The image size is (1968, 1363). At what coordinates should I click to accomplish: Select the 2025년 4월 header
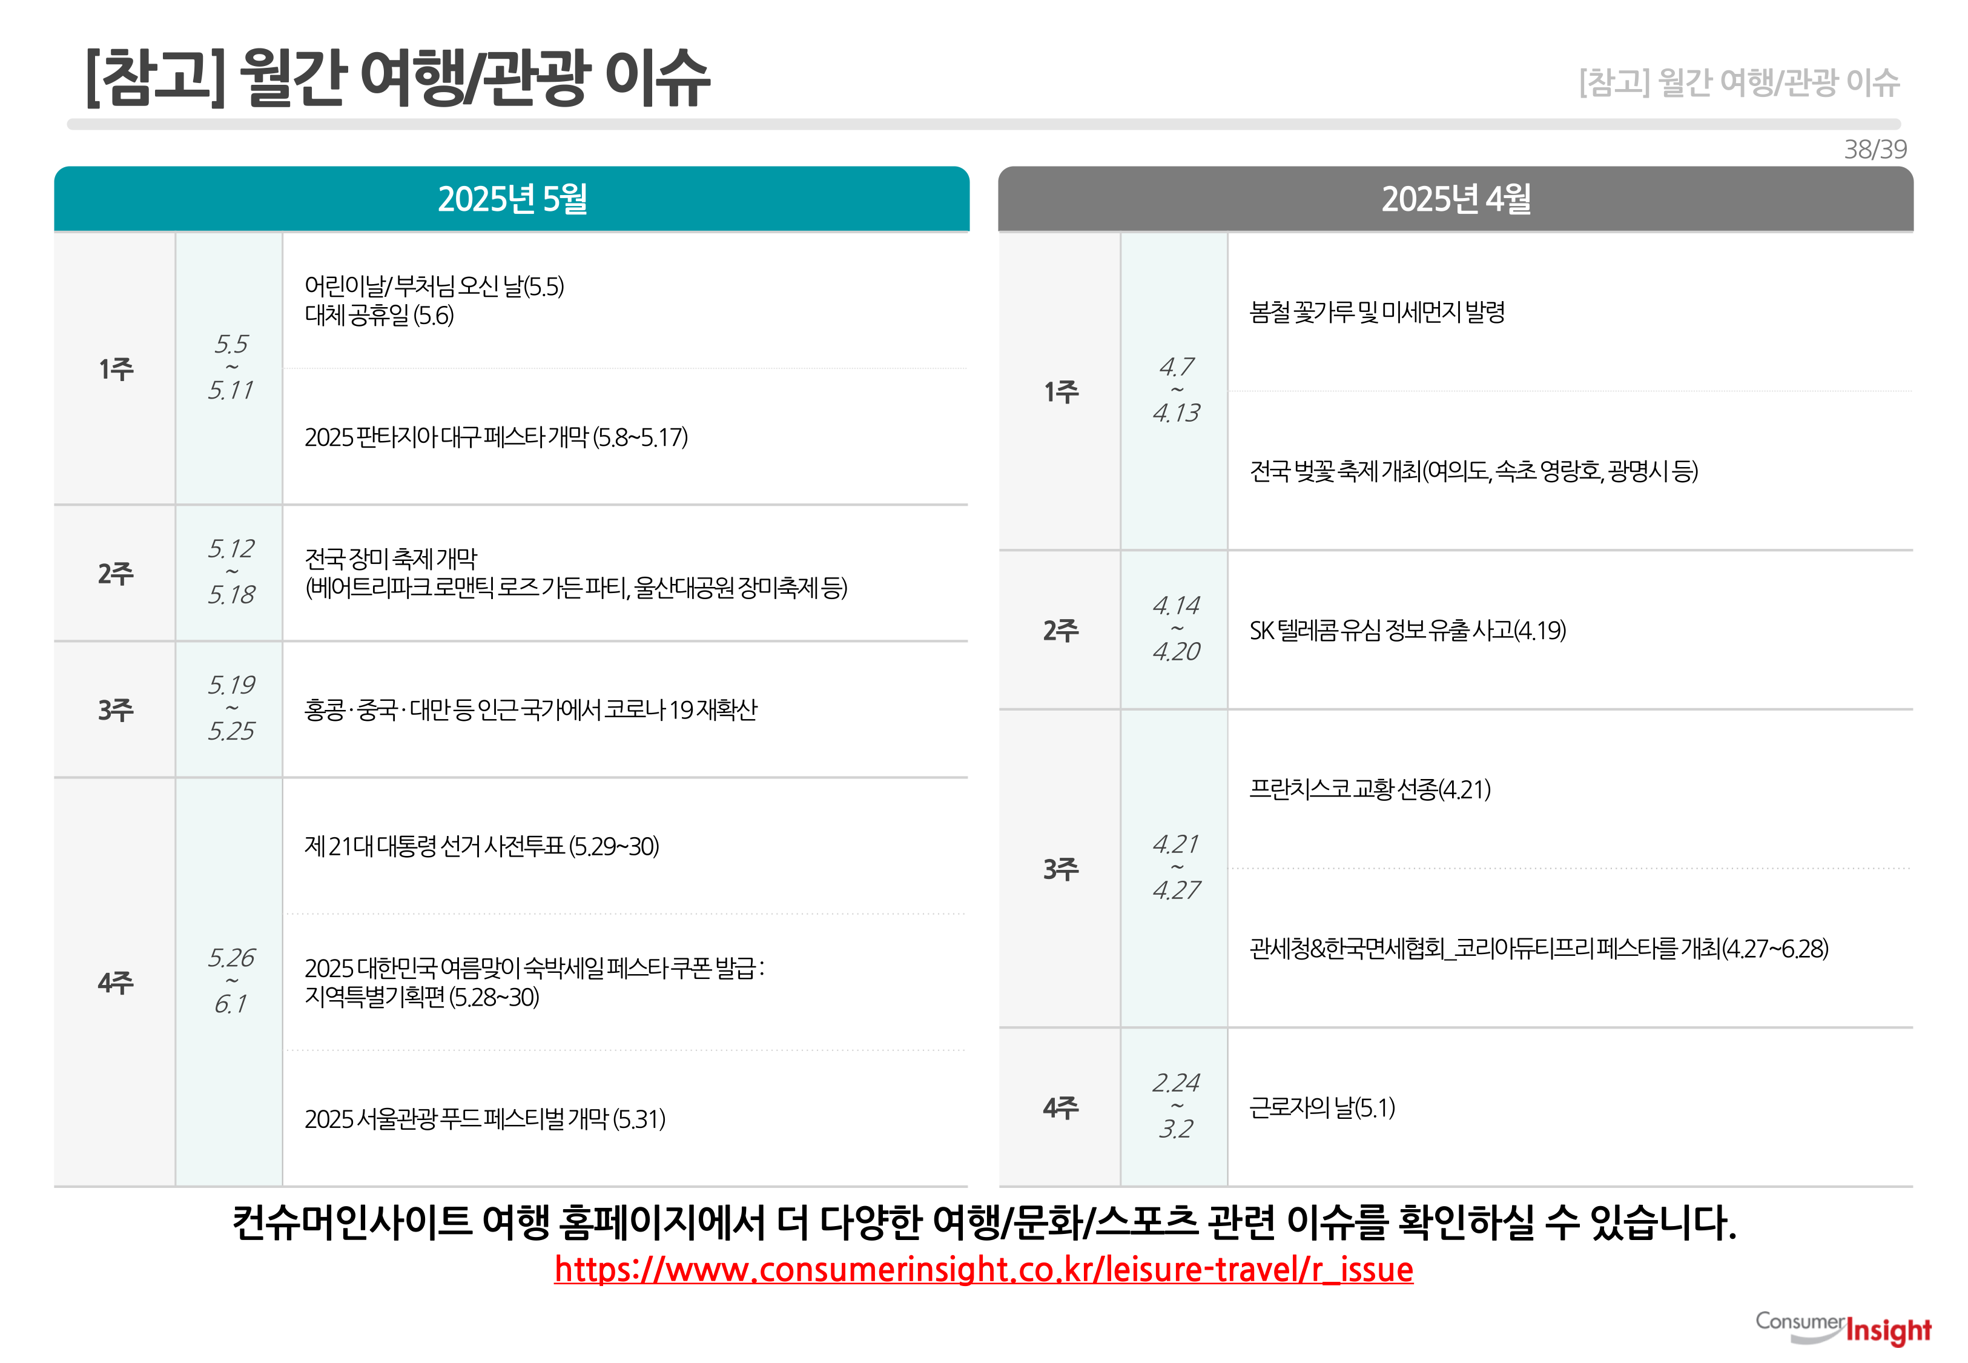coord(1456,199)
